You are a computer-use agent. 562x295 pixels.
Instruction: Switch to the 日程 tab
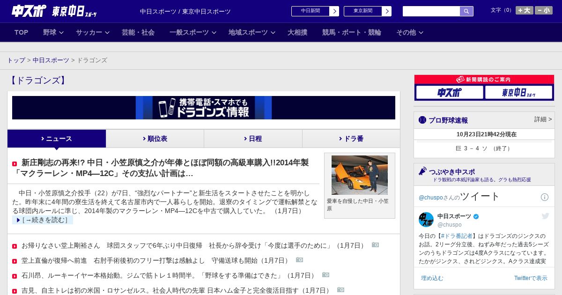point(253,139)
